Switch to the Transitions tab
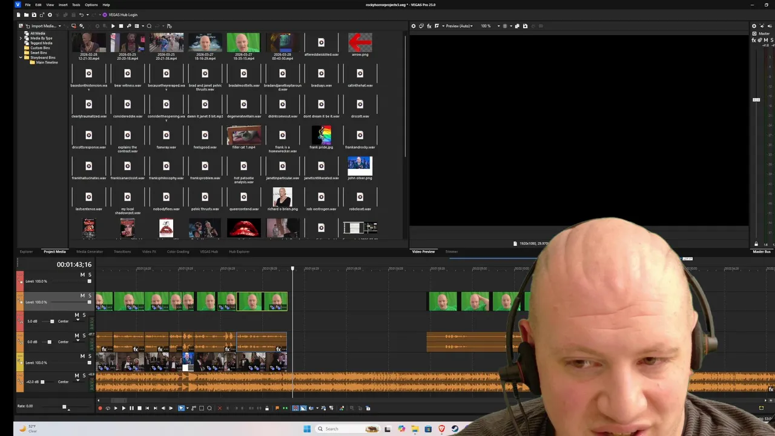The height and width of the screenshot is (436, 775). tap(122, 251)
